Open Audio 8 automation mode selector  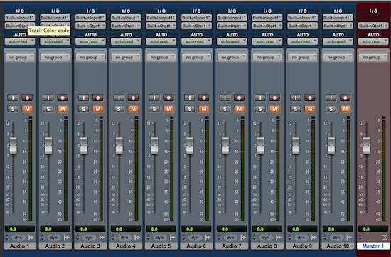267,42
